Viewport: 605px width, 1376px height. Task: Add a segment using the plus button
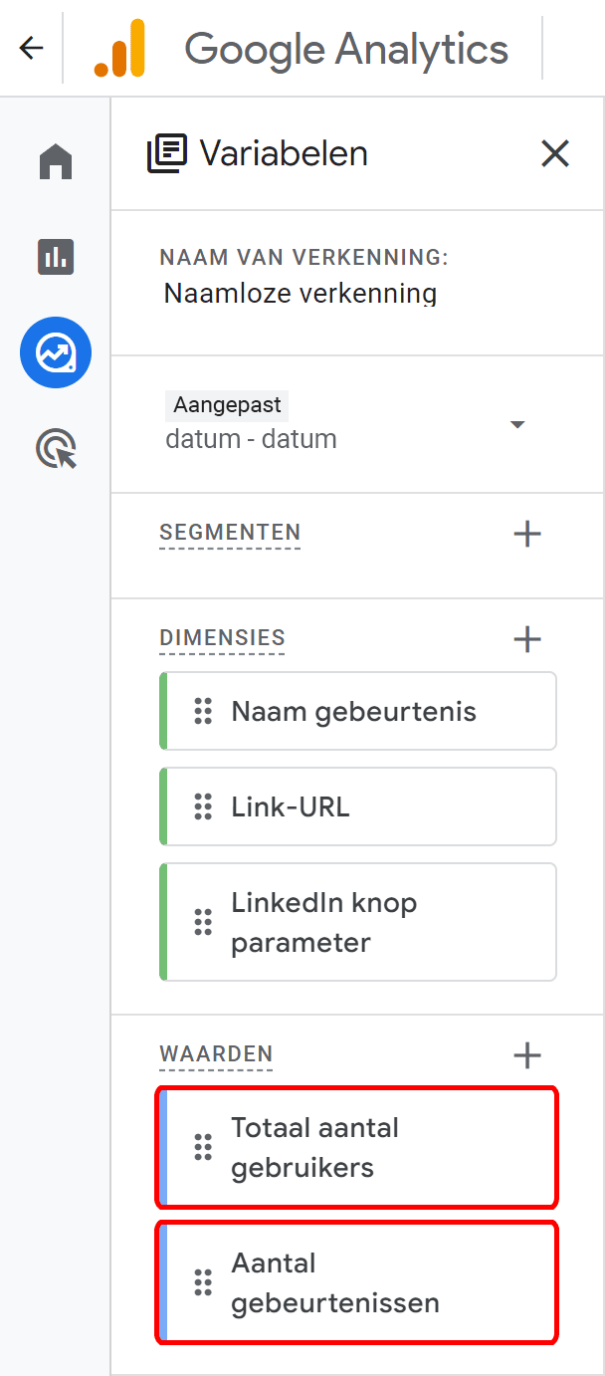pos(526,533)
